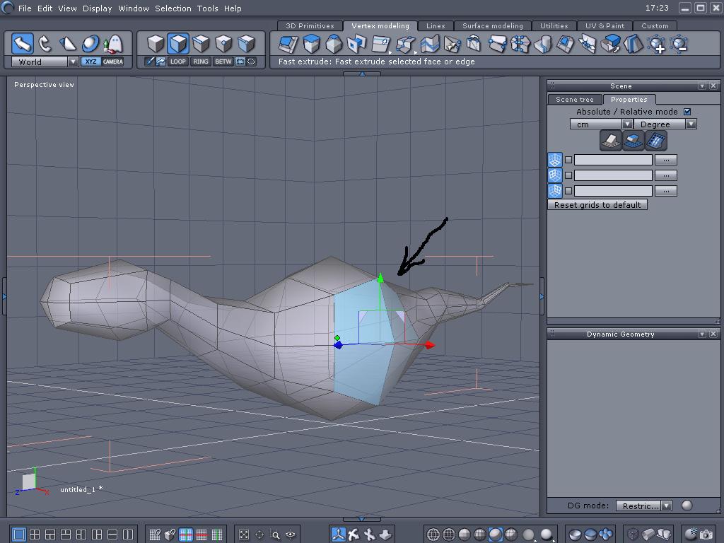Click the remove-vertices icon with minus sign
Viewport: 724px width, 543px height.
pos(679,45)
